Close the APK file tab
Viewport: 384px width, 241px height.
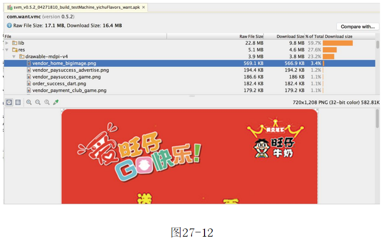143,7
